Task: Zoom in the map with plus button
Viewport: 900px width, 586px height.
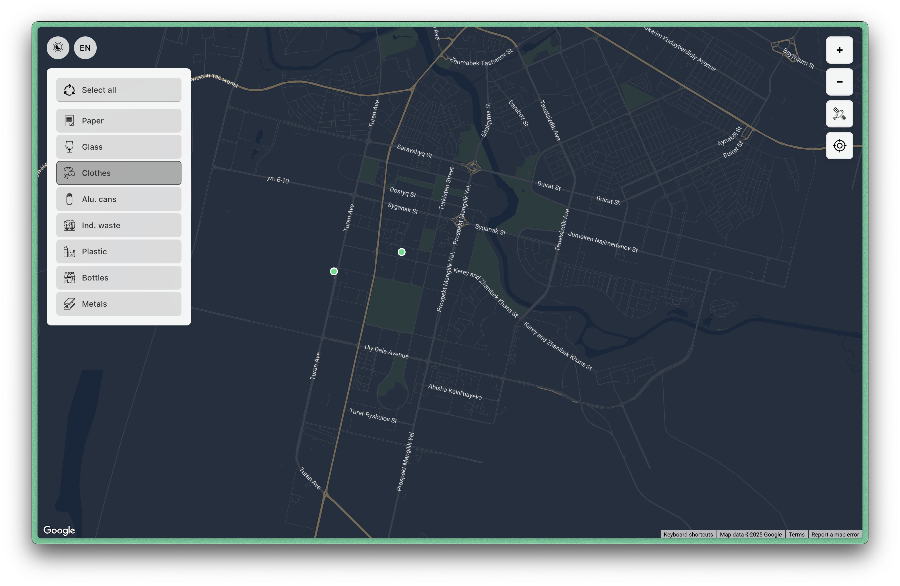Action: point(839,50)
